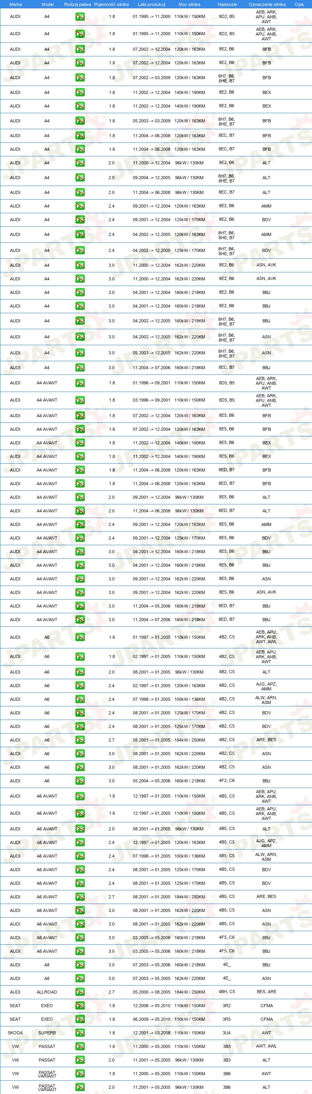Viewport: 312px width, 1094px height.
Task: Click fuel icon for A4 AVANT 2.4 AMM row
Action: tap(80, 524)
